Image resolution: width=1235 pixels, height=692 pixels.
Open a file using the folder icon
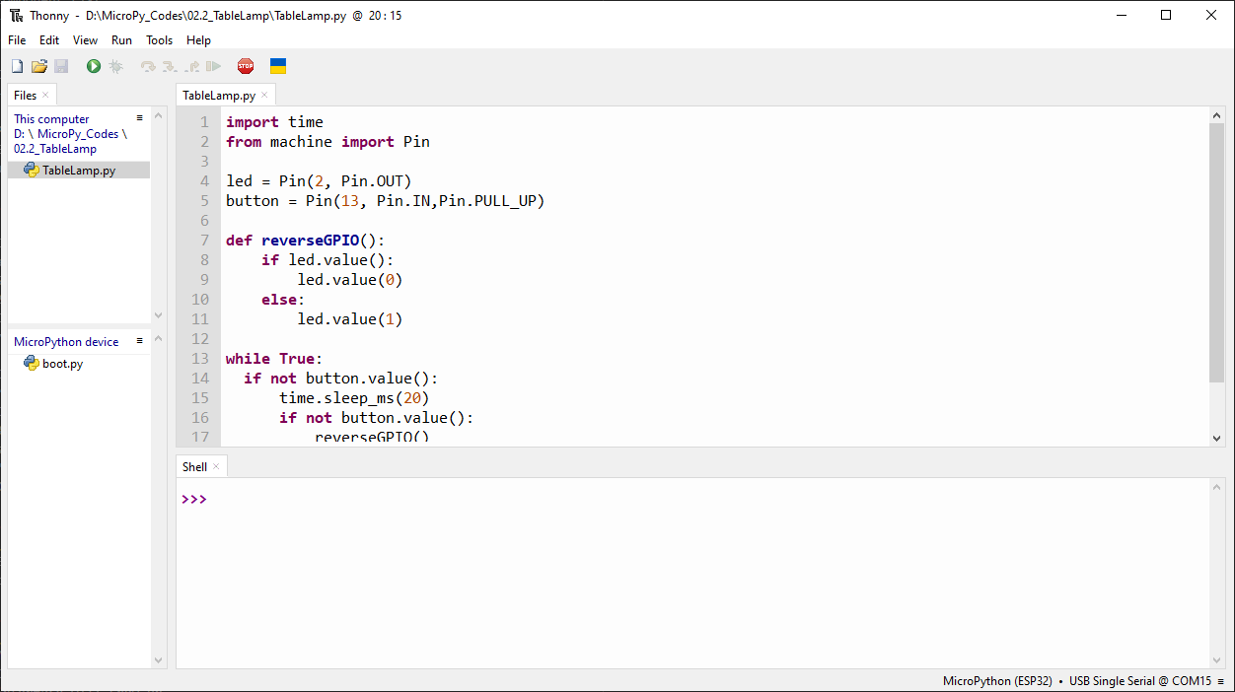pos(39,66)
